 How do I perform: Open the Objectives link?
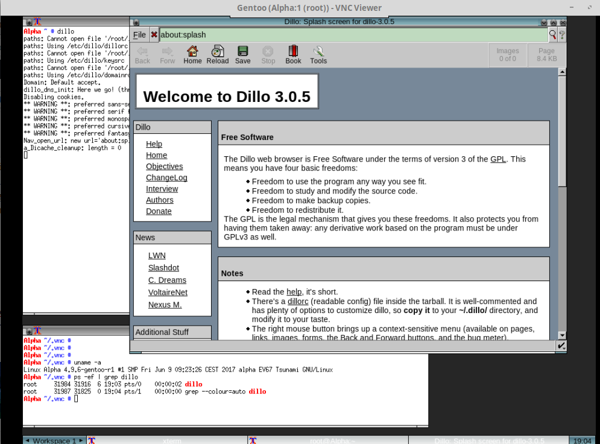click(x=165, y=166)
